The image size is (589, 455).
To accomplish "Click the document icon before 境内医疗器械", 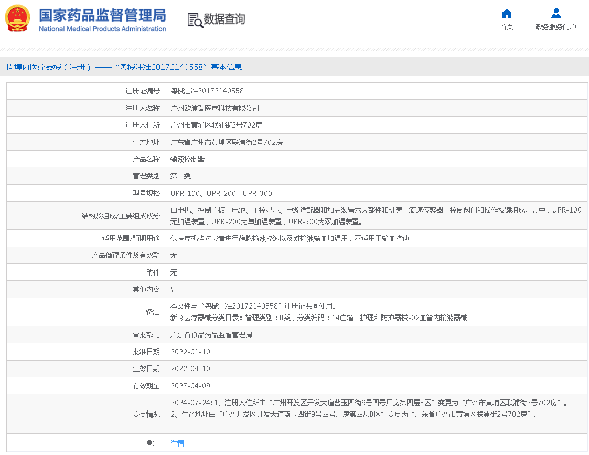I will tap(9, 67).
